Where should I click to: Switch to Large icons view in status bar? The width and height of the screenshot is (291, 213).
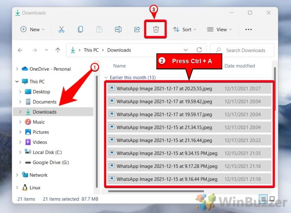tap(272, 199)
